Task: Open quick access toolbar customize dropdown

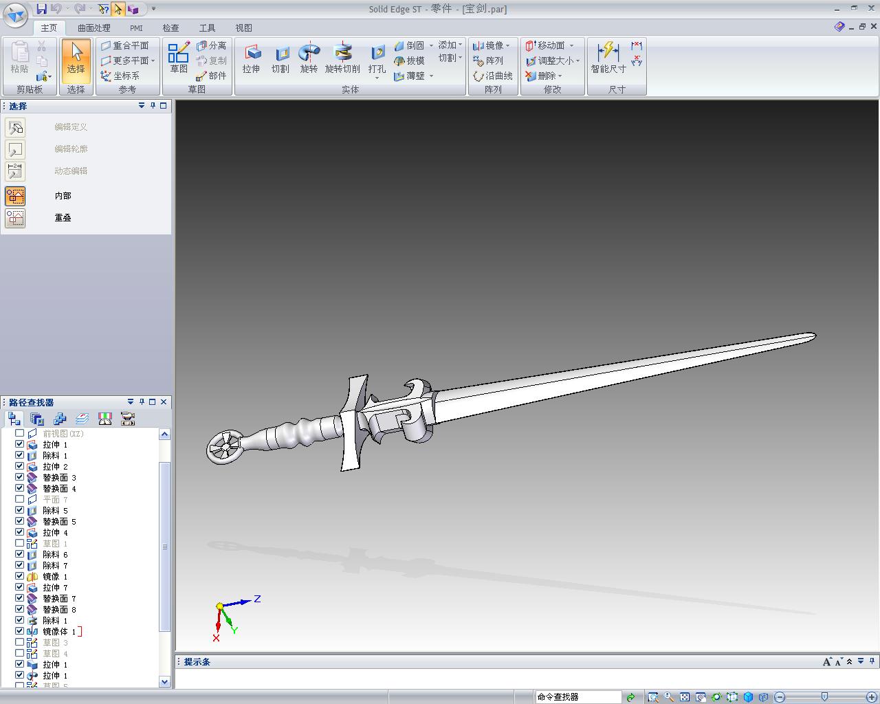Action: pyautogui.click(x=153, y=9)
